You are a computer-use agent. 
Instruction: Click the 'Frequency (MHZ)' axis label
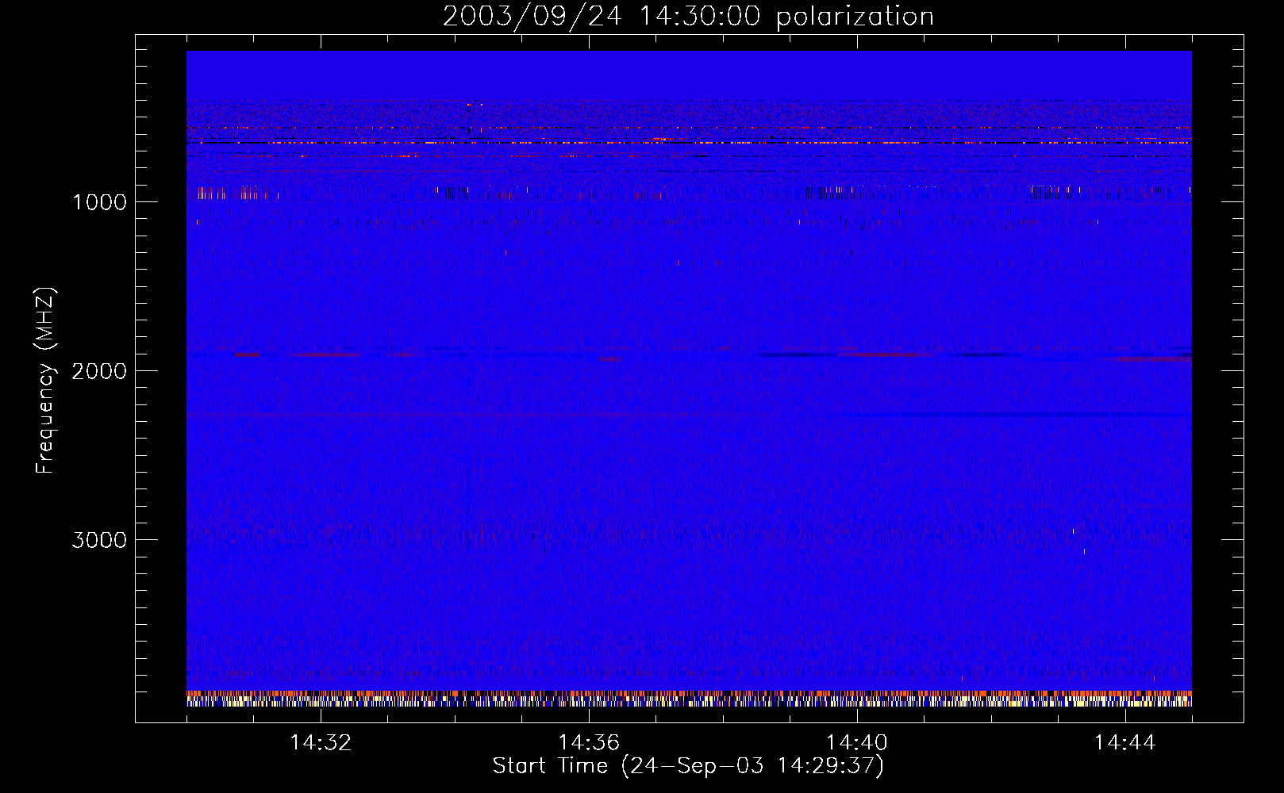pos(45,381)
